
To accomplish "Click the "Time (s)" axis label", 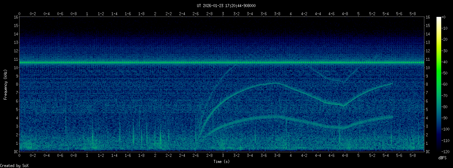I will click(222, 162).
